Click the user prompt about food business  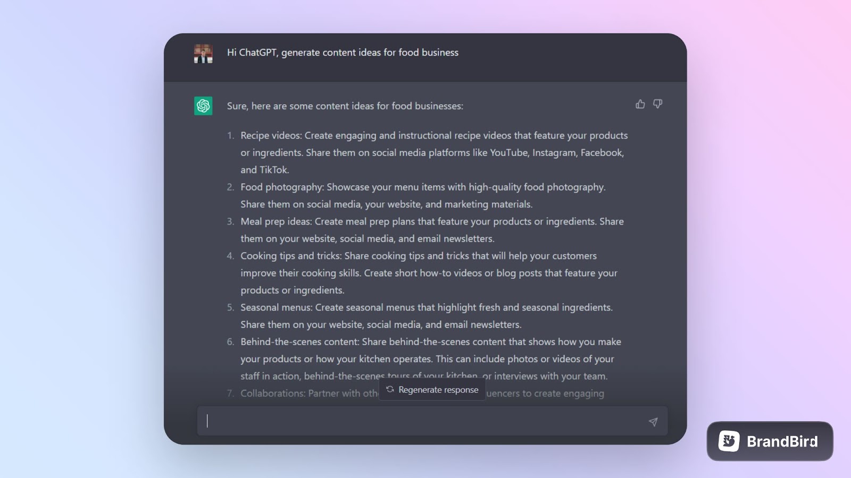(343, 53)
